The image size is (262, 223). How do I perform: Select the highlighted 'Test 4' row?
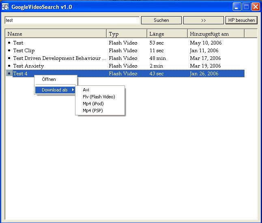click(x=125, y=73)
